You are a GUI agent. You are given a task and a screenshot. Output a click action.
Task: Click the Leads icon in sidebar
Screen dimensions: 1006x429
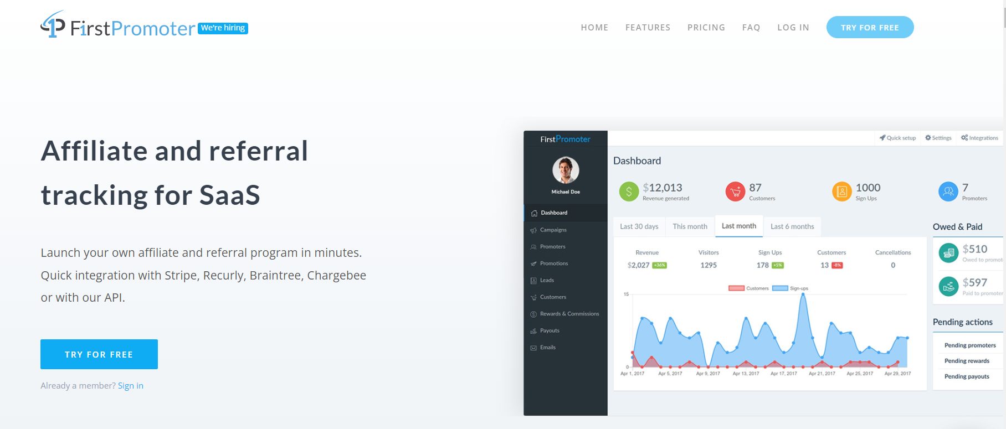pos(533,281)
